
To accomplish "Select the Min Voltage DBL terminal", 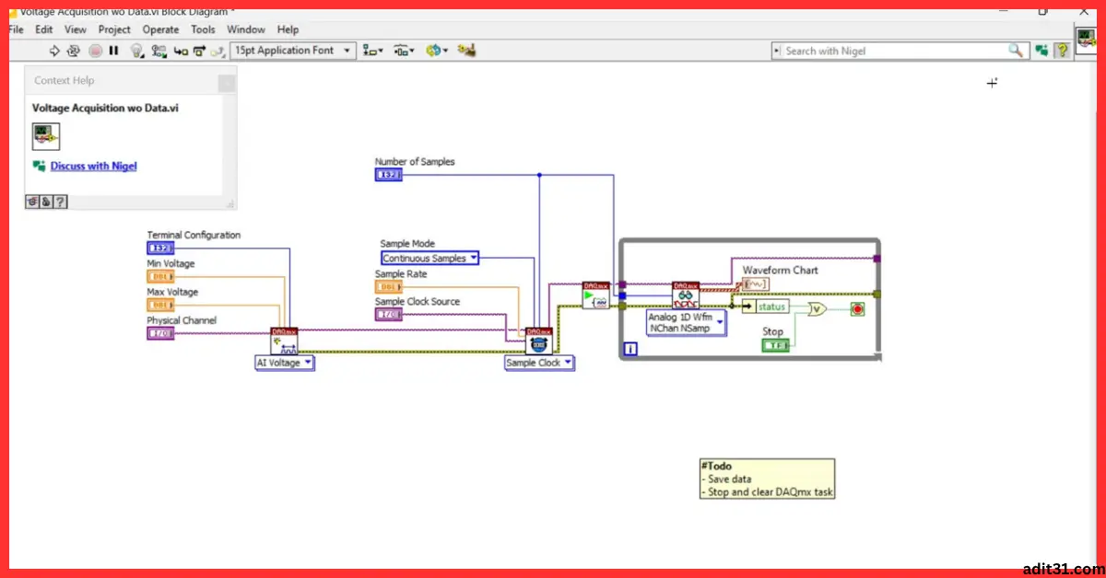I will pos(160,276).
